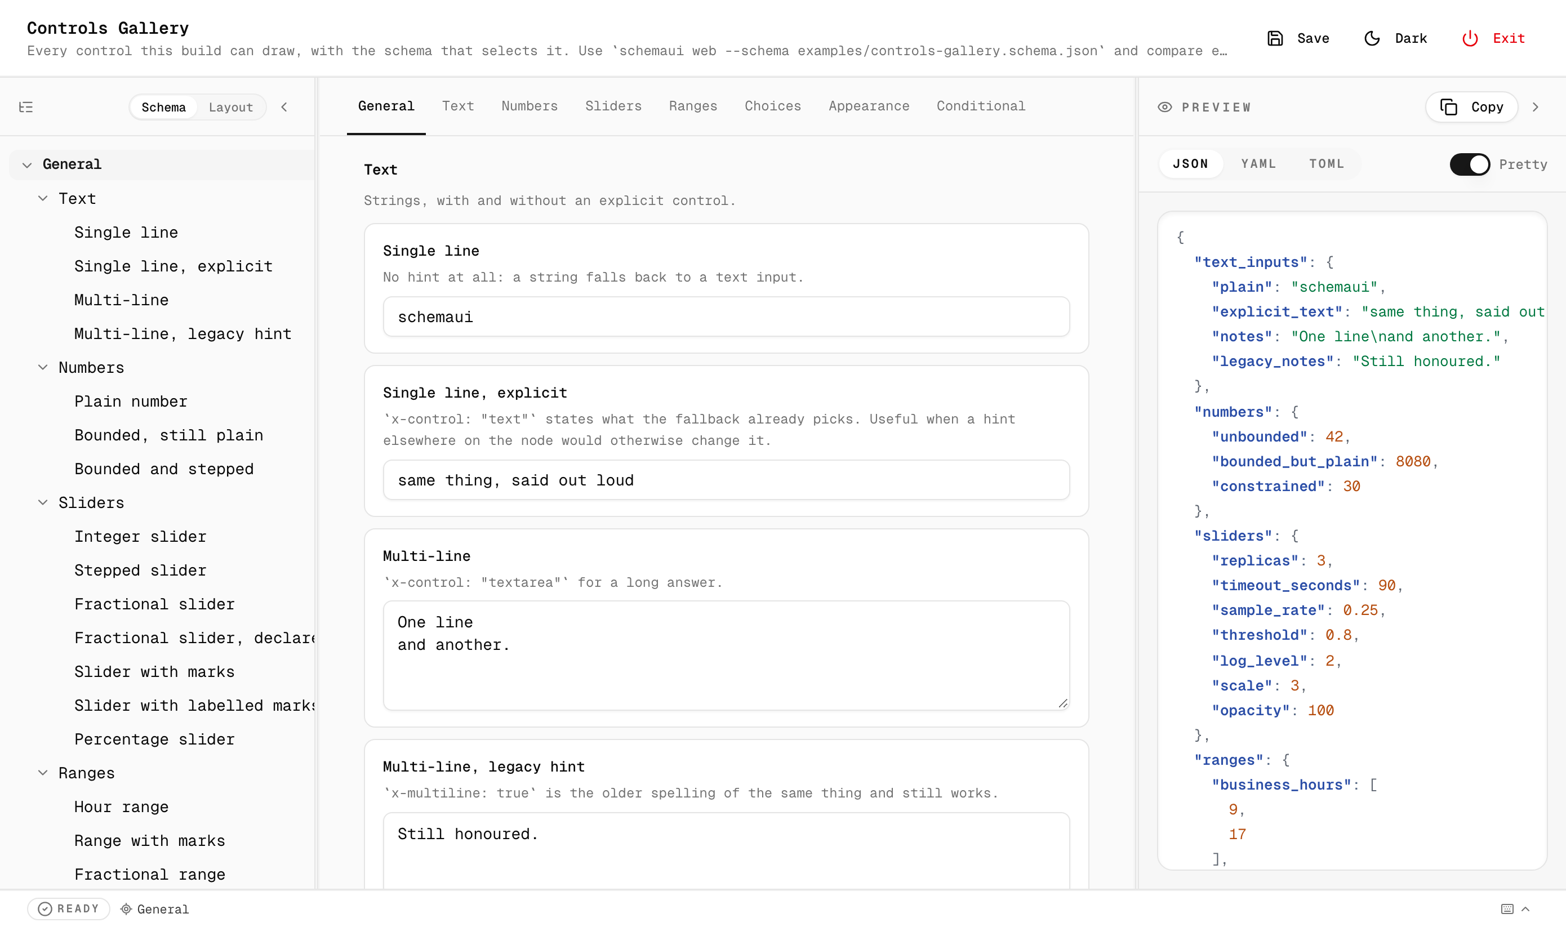Click the General breadcrumb in status bar
This screenshot has width=1566, height=927.
coord(162,909)
